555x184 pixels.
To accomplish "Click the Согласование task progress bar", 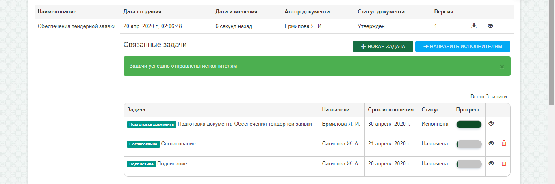I will coord(469,144).
